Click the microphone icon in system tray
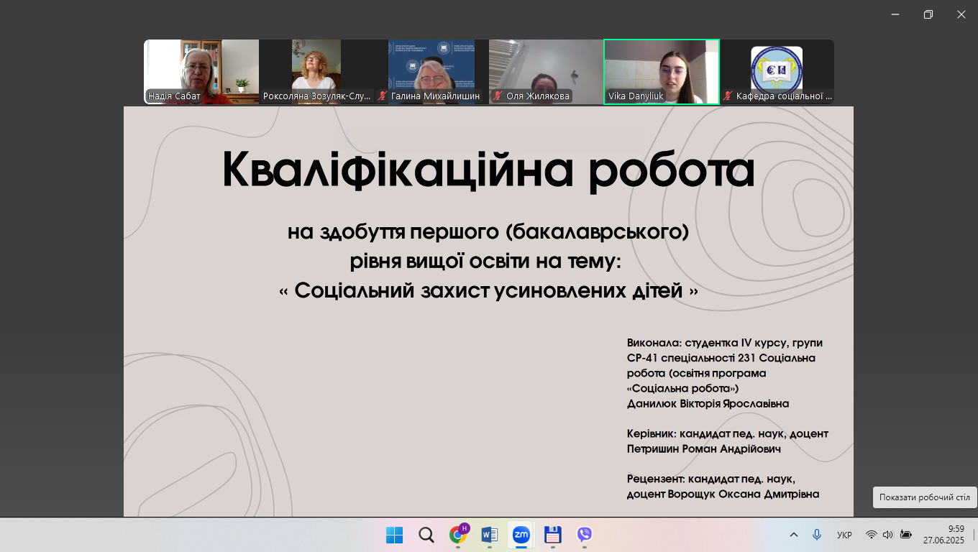Image resolution: width=978 pixels, height=552 pixels. [x=817, y=535]
